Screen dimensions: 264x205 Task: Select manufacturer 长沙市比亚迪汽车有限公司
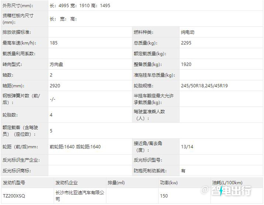[x=80, y=195]
